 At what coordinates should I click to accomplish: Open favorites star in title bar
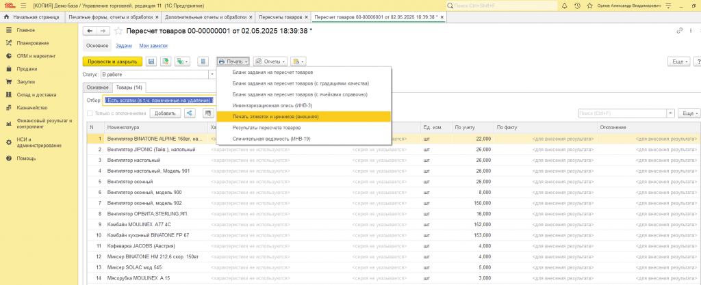(589, 5)
